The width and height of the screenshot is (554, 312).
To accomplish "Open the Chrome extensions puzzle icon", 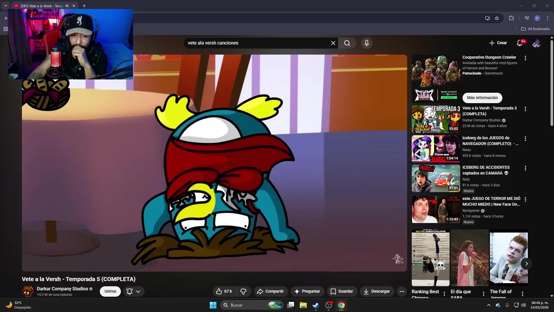I will point(511,18).
